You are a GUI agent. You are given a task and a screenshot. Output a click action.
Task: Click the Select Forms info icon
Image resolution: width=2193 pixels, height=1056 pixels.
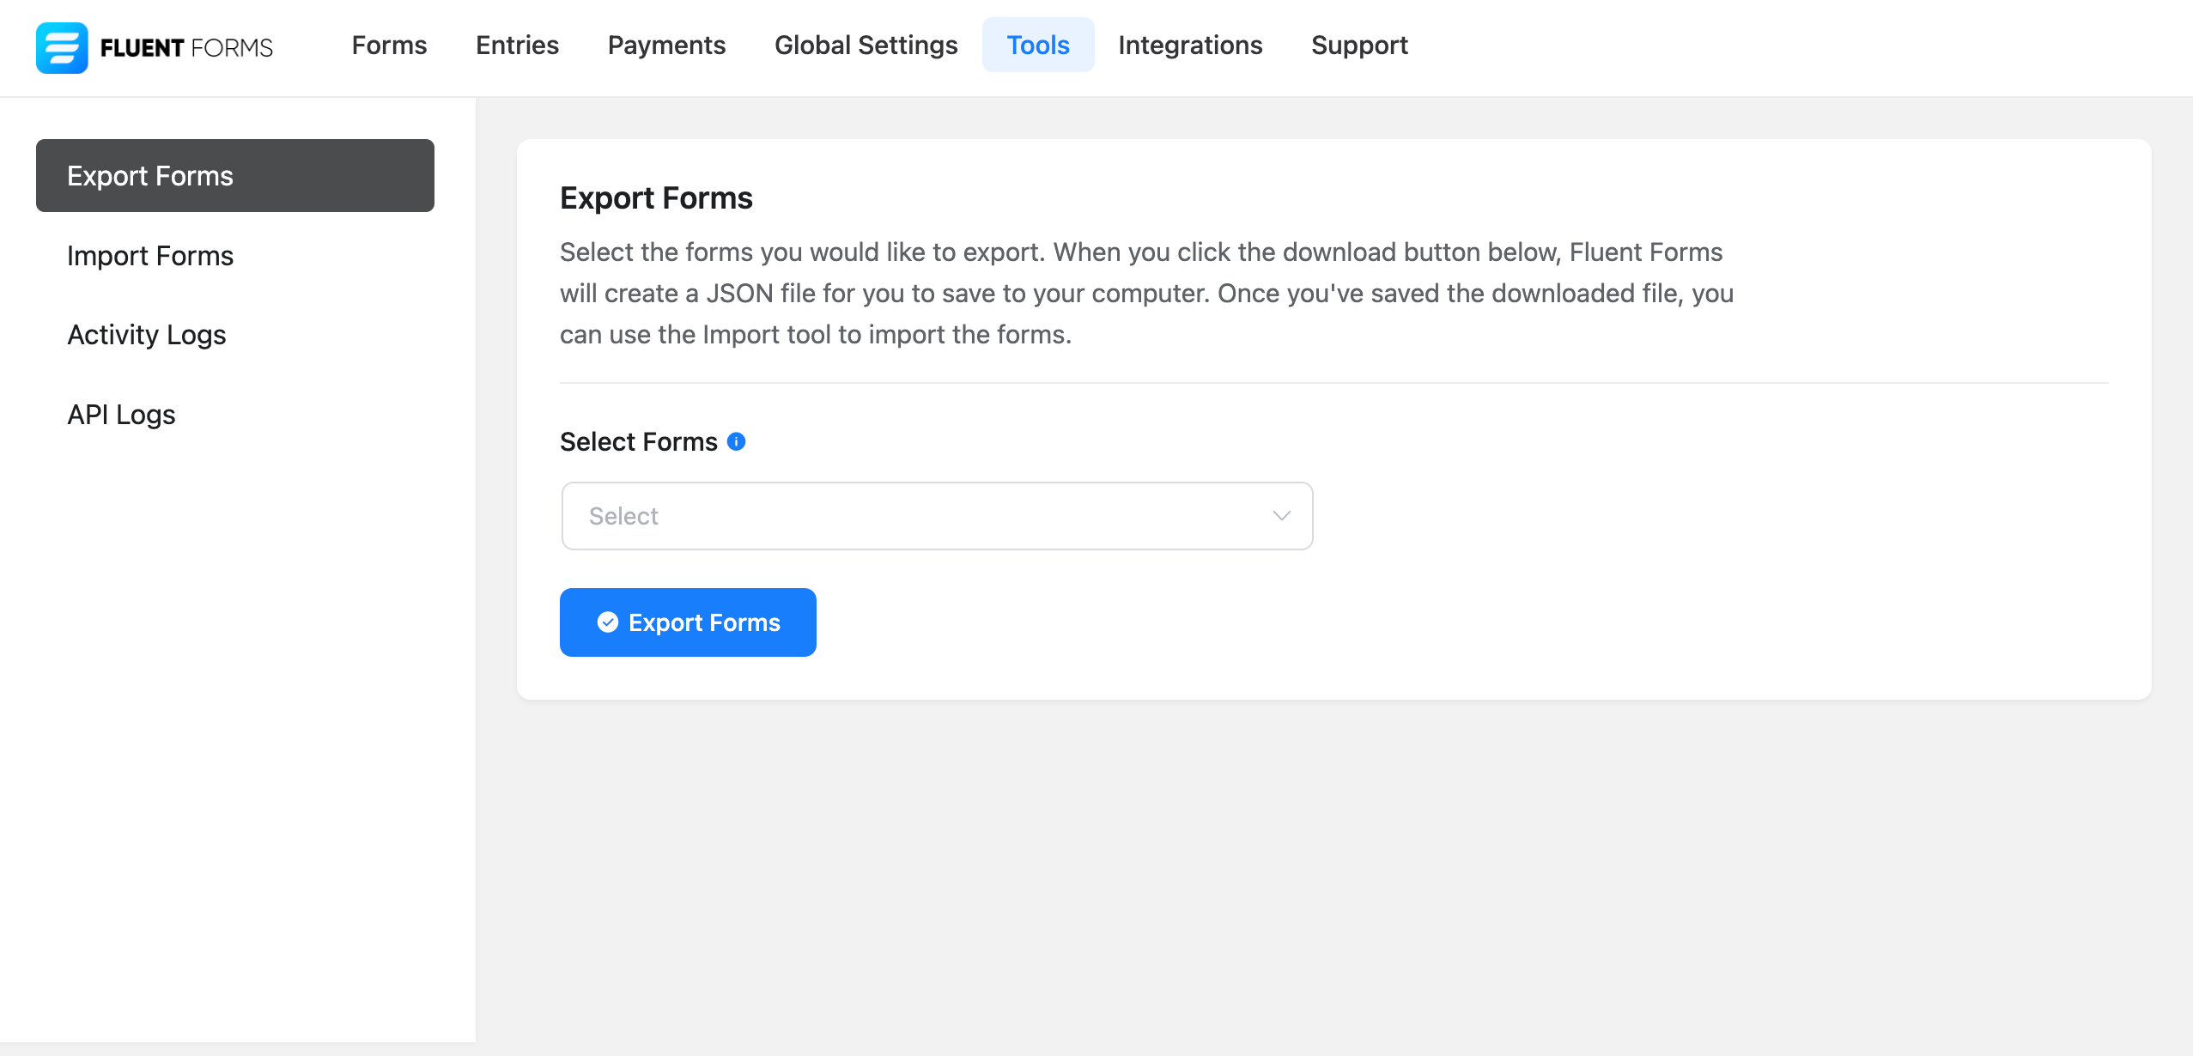[736, 441]
